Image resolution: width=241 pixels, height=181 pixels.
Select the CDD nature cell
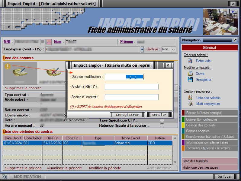[160, 143]
